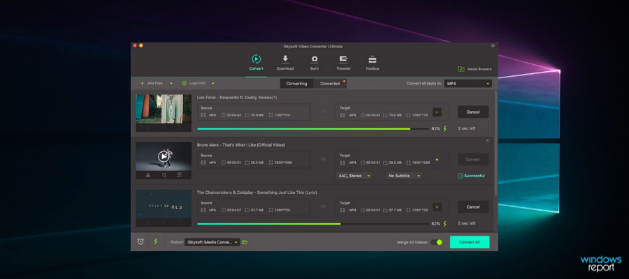Open target format dropdown for Despacito
The width and height of the screenshot is (629, 279).
437,112
